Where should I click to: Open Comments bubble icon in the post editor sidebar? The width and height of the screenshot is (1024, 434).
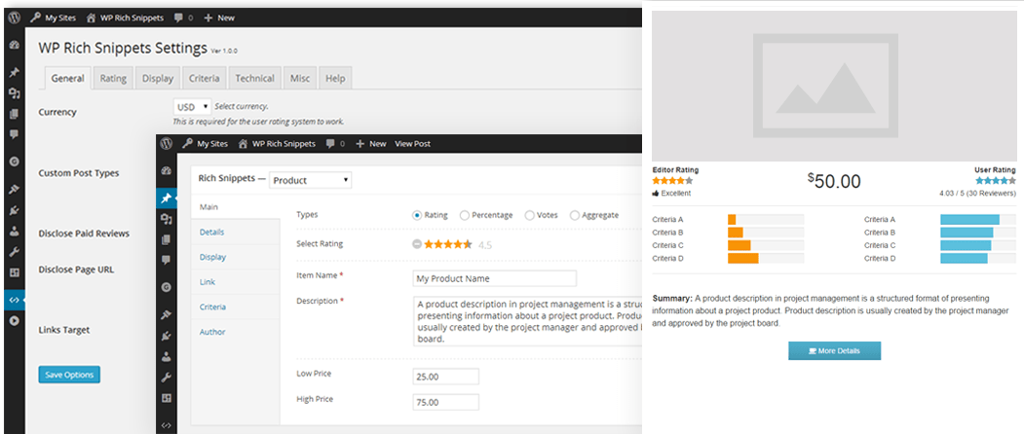(x=167, y=260)
